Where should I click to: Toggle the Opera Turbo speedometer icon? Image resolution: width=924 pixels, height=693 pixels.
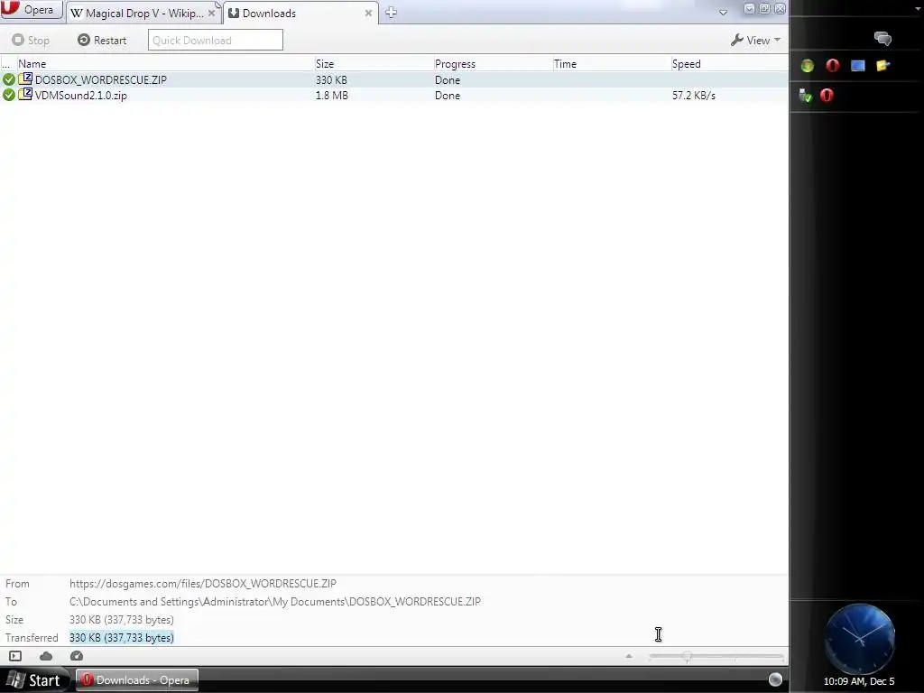[77, 656]
